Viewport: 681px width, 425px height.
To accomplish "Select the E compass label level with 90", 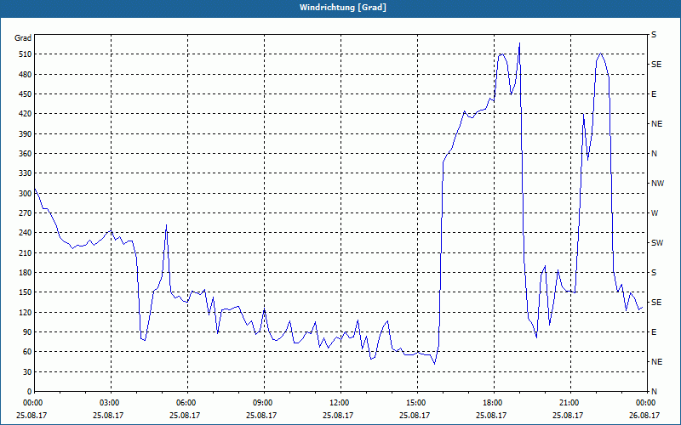I will pyautogui.click(x=654, y=332).
